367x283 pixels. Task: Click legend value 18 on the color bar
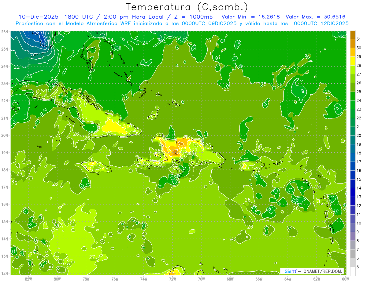359,153
